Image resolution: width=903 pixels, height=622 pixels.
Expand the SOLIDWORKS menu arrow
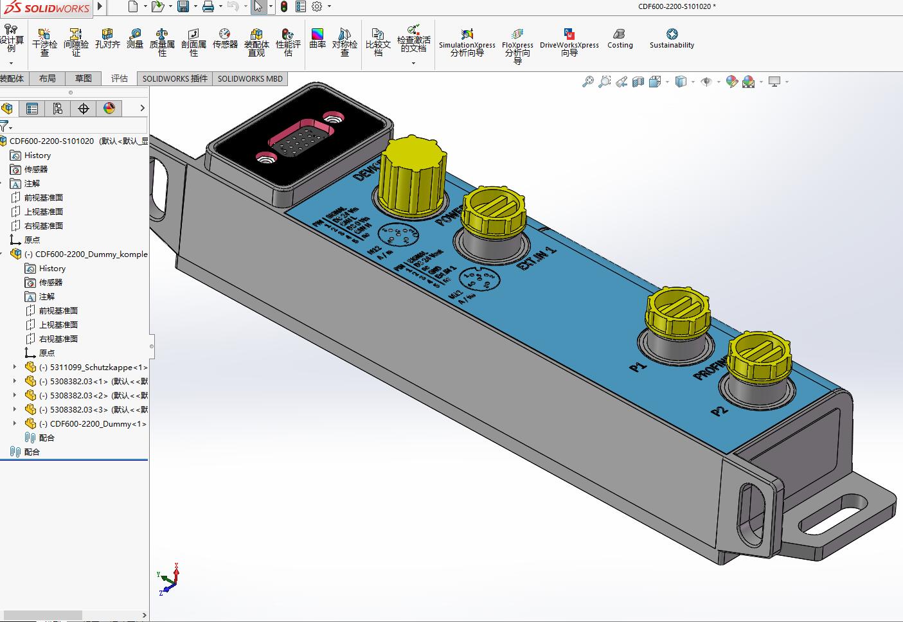[x=100, y=6]
